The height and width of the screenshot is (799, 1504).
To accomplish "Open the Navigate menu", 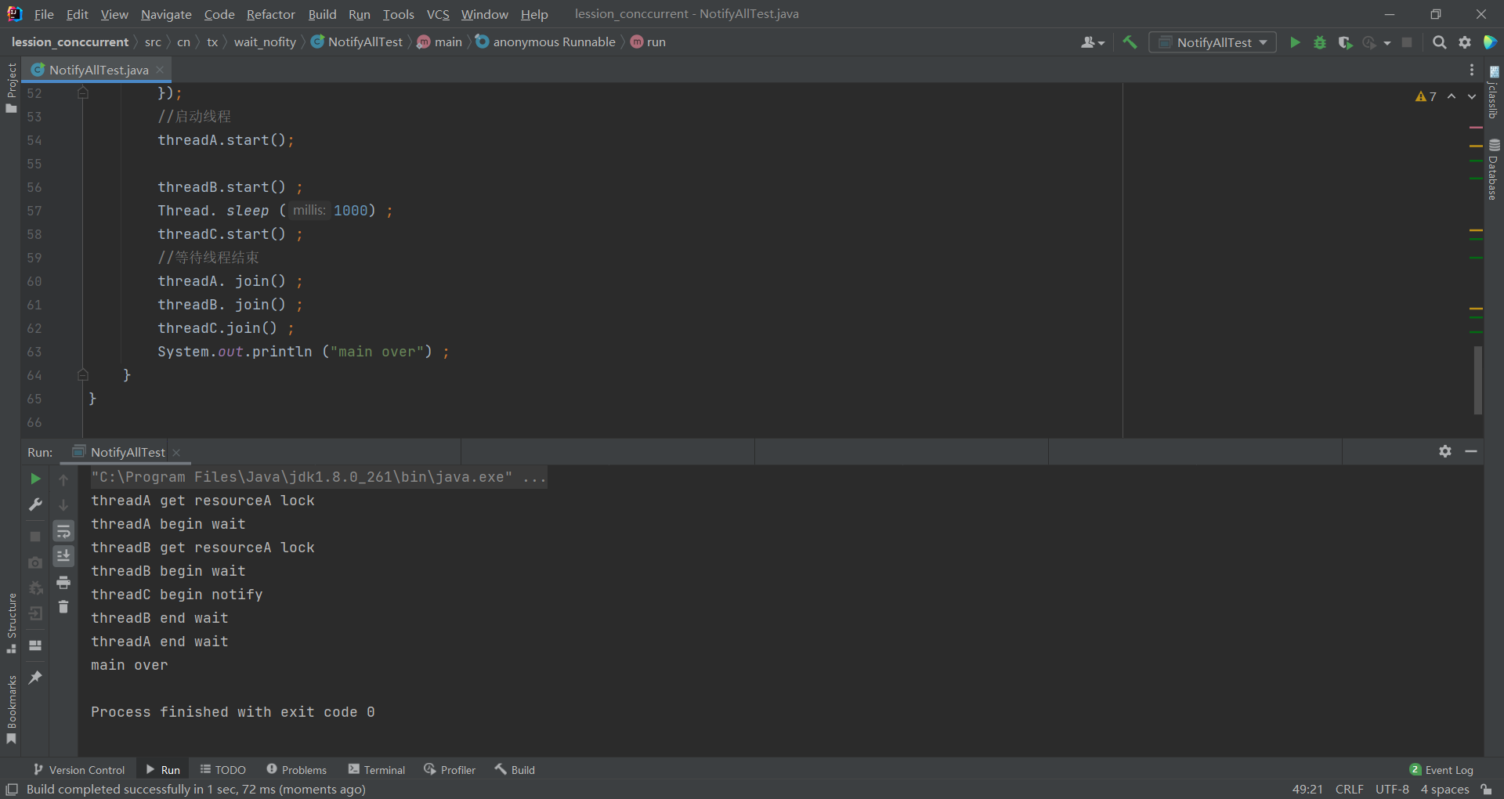I will click(166, 14).
